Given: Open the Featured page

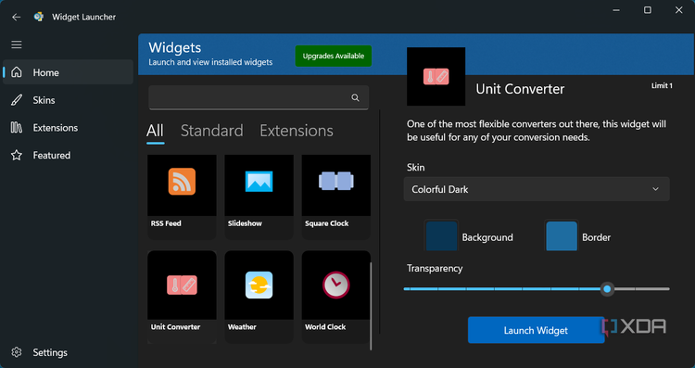Looking at the screenshot, I should (x=68, y=155).
